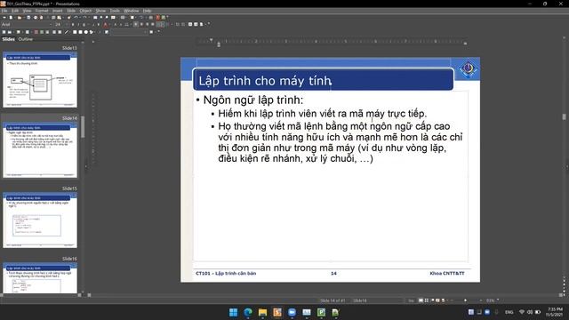Click the red font color A icon

(x=105, y=24)
